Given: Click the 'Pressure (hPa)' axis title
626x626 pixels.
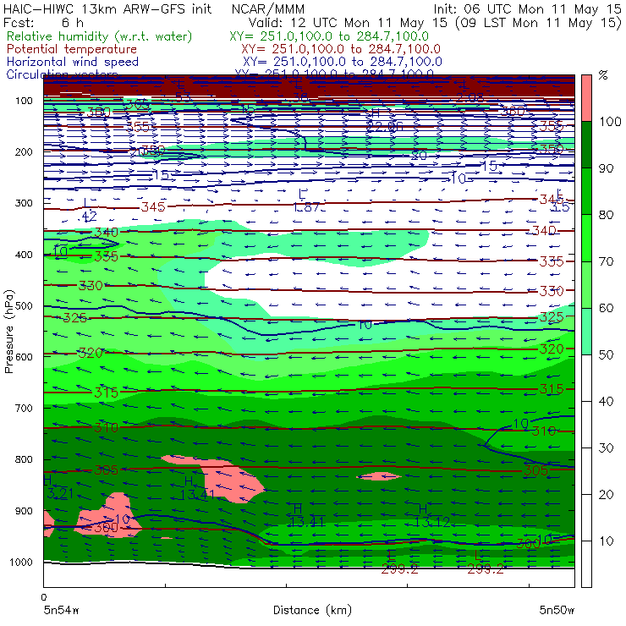Looking at the screenshot, I should point(8,332).
